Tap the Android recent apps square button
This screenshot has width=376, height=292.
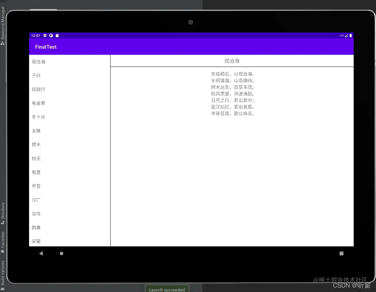tap(342, 253)
